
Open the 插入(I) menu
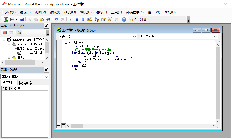pos(55,12)
